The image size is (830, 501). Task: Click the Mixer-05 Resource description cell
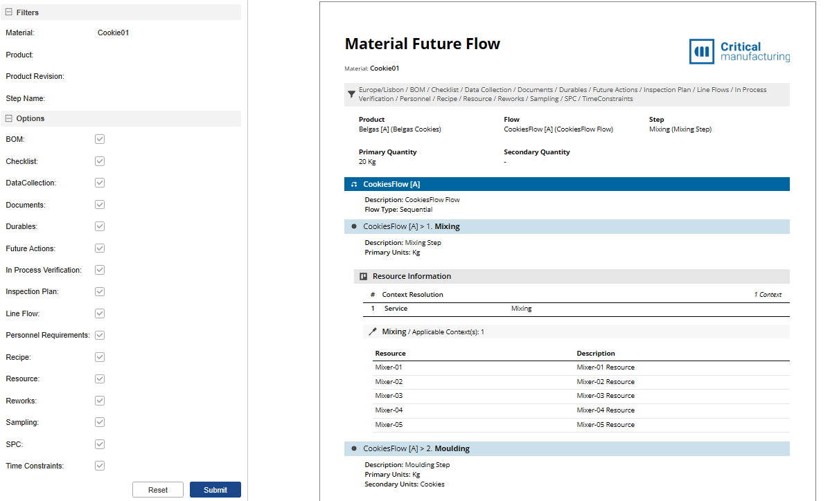click(x=606, y=424)
